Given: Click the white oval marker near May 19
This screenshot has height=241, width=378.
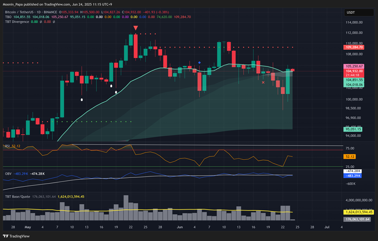Looking at the screenshot, I should [116, 92].
